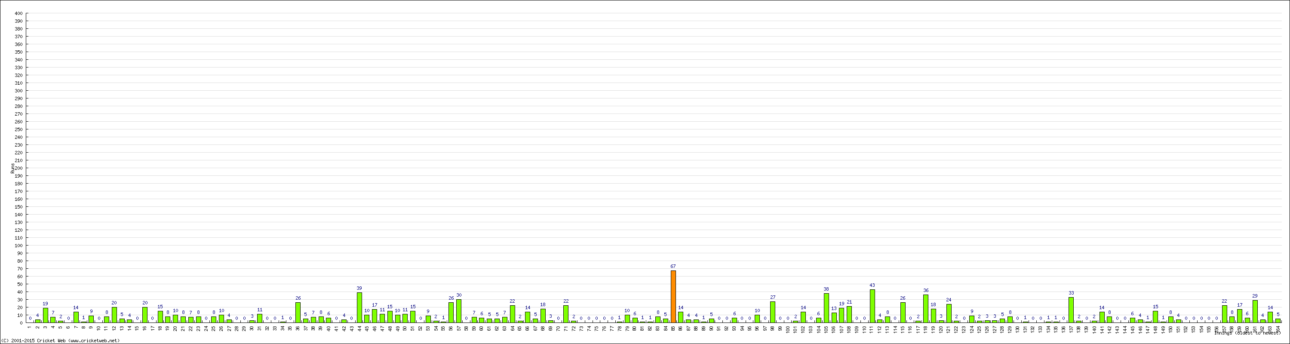Click the 39-run bar at innings 44
This screenshot has height=344, width=1290.
point(359,307)
